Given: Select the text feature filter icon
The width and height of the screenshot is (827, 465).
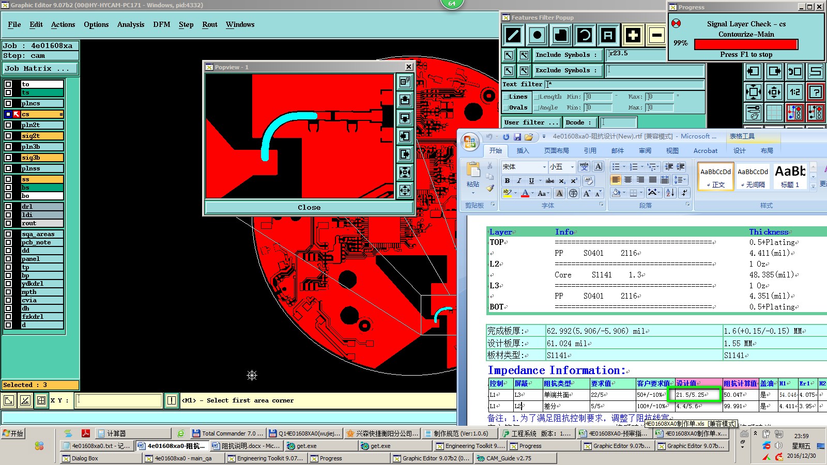Looking at the screenshot, I should tap(608, 35).
